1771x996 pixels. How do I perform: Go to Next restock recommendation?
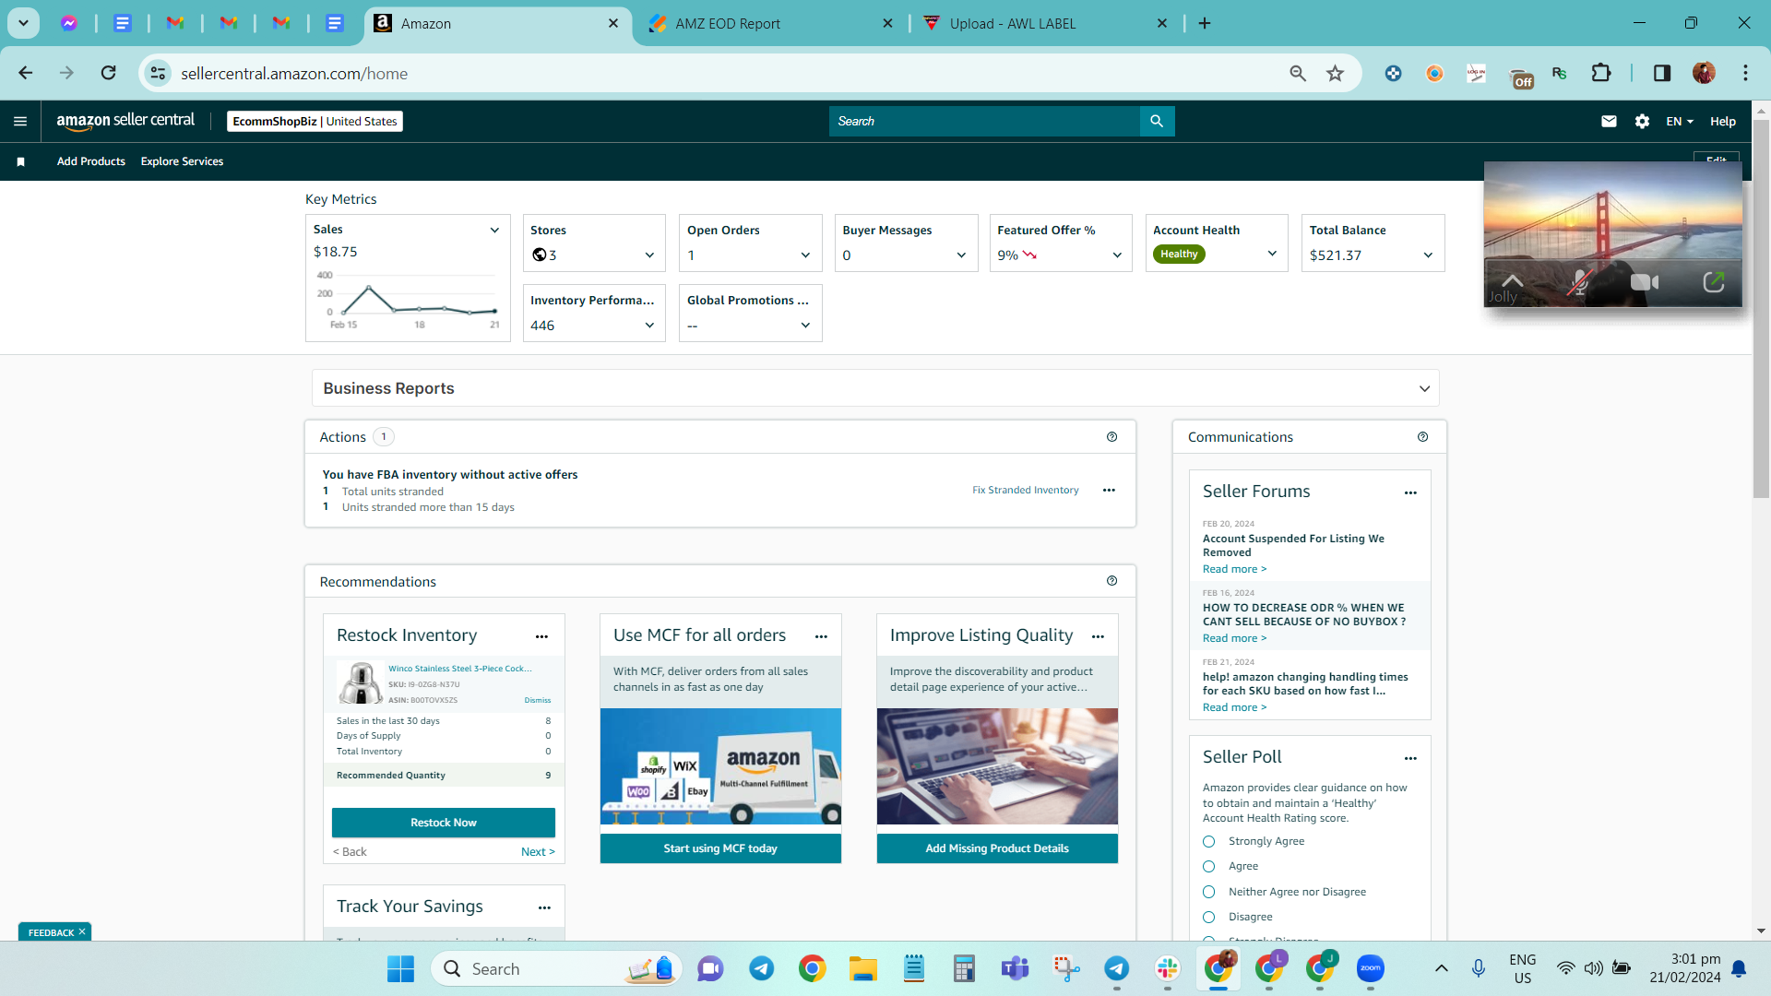point(538,852)
